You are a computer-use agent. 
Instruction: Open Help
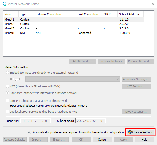point(145,140)
